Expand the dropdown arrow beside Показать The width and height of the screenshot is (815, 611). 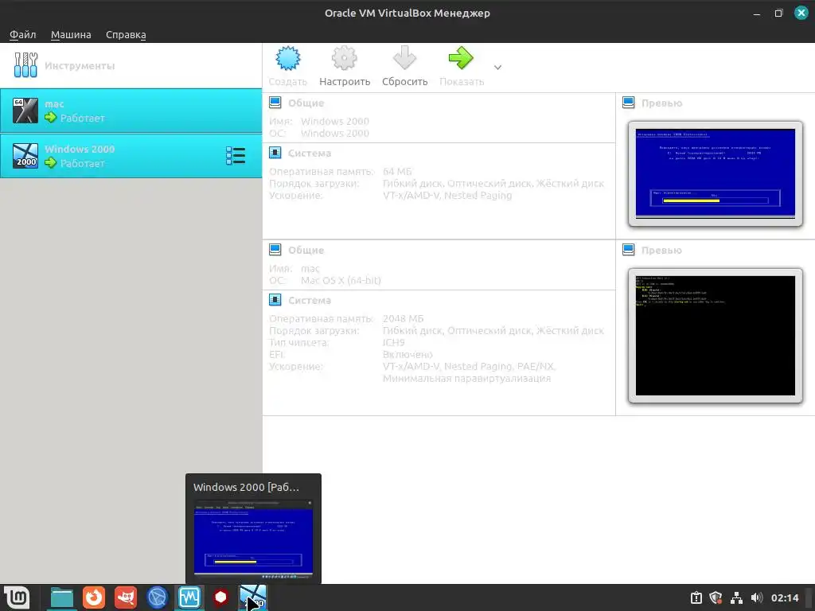[497, 68]
